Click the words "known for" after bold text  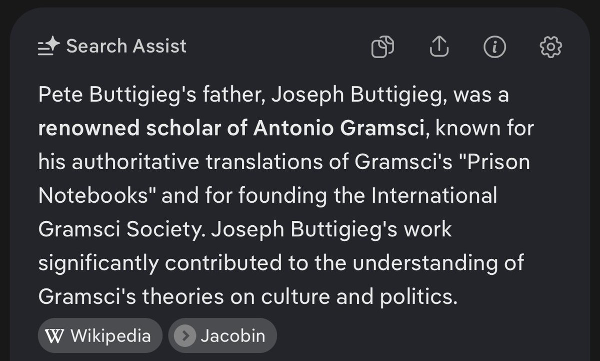pyautogui.click(x=485, y=129)
